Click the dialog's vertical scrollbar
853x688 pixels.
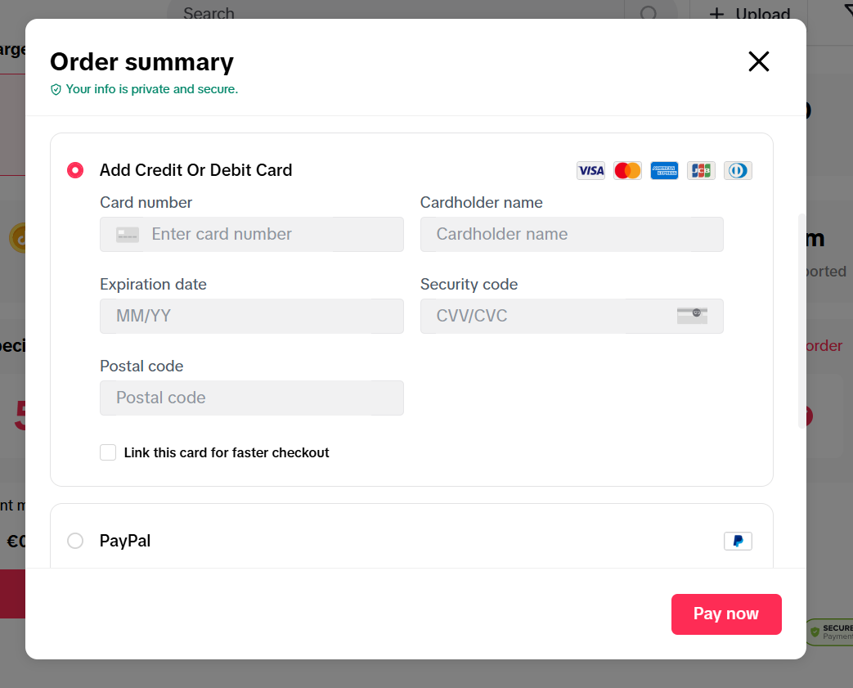coord(801,321)
